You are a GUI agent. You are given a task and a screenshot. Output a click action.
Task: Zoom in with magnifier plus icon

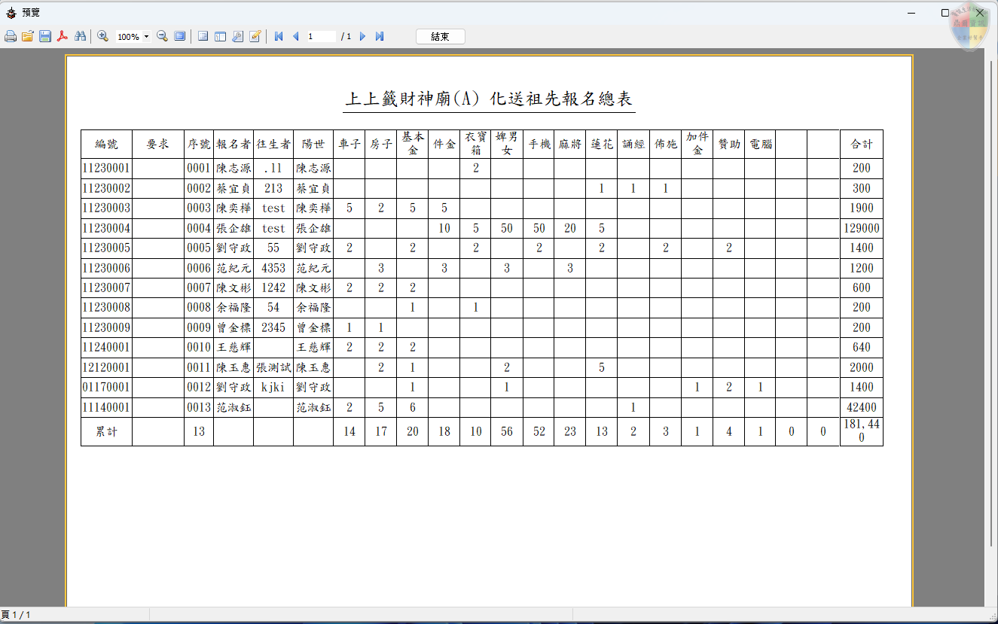click(x=102, y=36)
